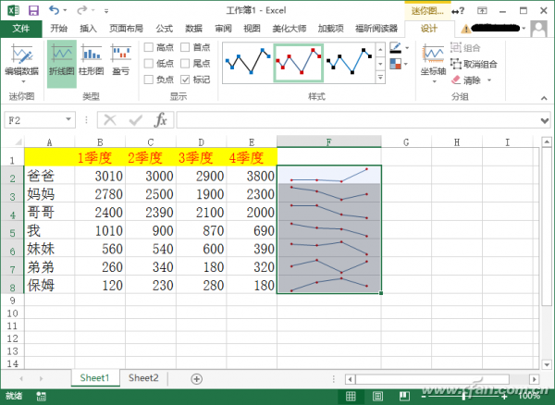Open the File (文件) button

pyautogui.click(x=21, y=29)
